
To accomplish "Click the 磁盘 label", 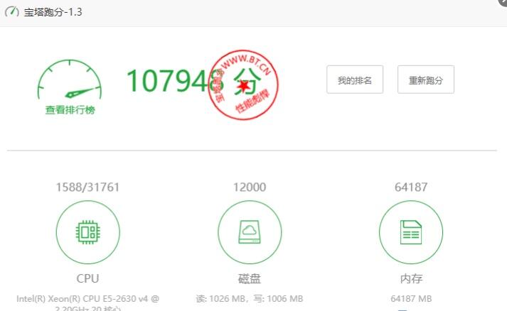I will 250,278.
